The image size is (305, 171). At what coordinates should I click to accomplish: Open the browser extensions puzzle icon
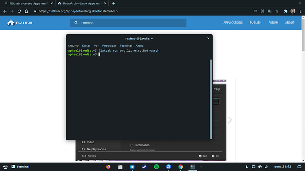pyautogui.click(x=286, y=11)
